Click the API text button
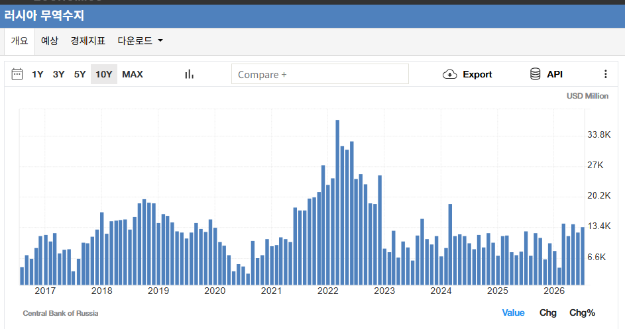 click(555, 74)
